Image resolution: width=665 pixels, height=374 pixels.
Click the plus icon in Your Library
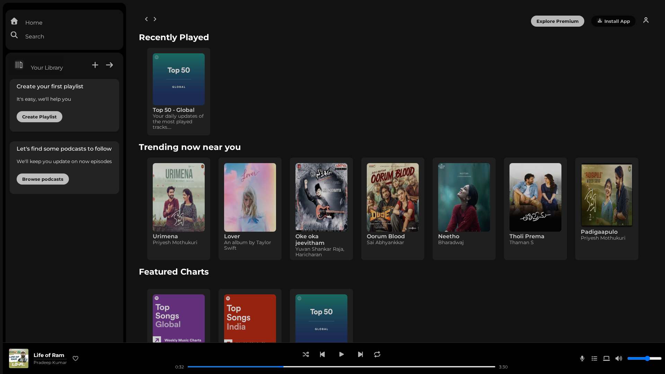(95, 65)
